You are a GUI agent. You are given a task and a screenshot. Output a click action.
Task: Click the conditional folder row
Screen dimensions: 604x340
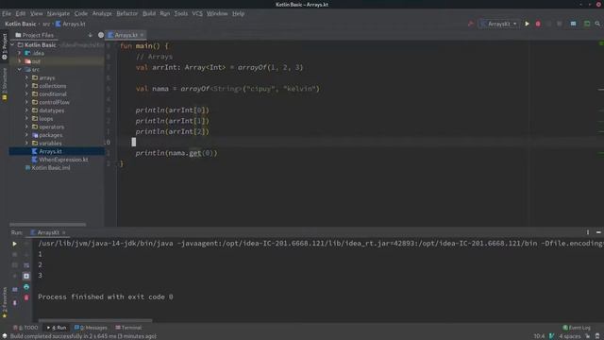pyautogui.click(x=57, y=94)
